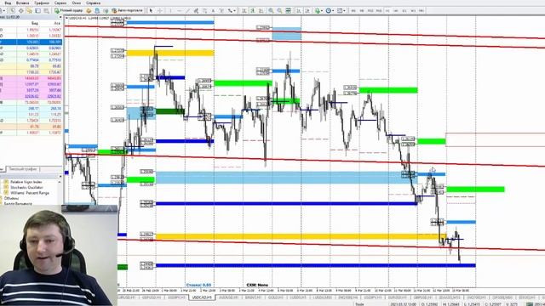
Task: Set timeframe to MN
Action: (421, 11)
